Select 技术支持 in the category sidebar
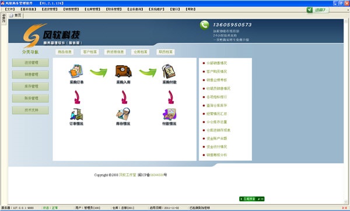This screenshot has height=211, width=350. [30, 110]
